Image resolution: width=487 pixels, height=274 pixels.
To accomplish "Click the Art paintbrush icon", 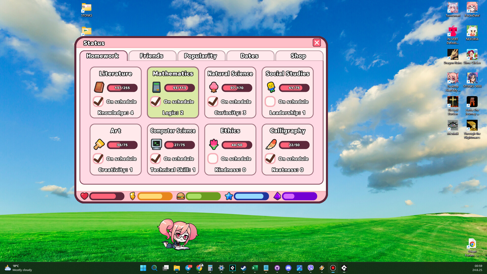I will click(x=99, y=145).
